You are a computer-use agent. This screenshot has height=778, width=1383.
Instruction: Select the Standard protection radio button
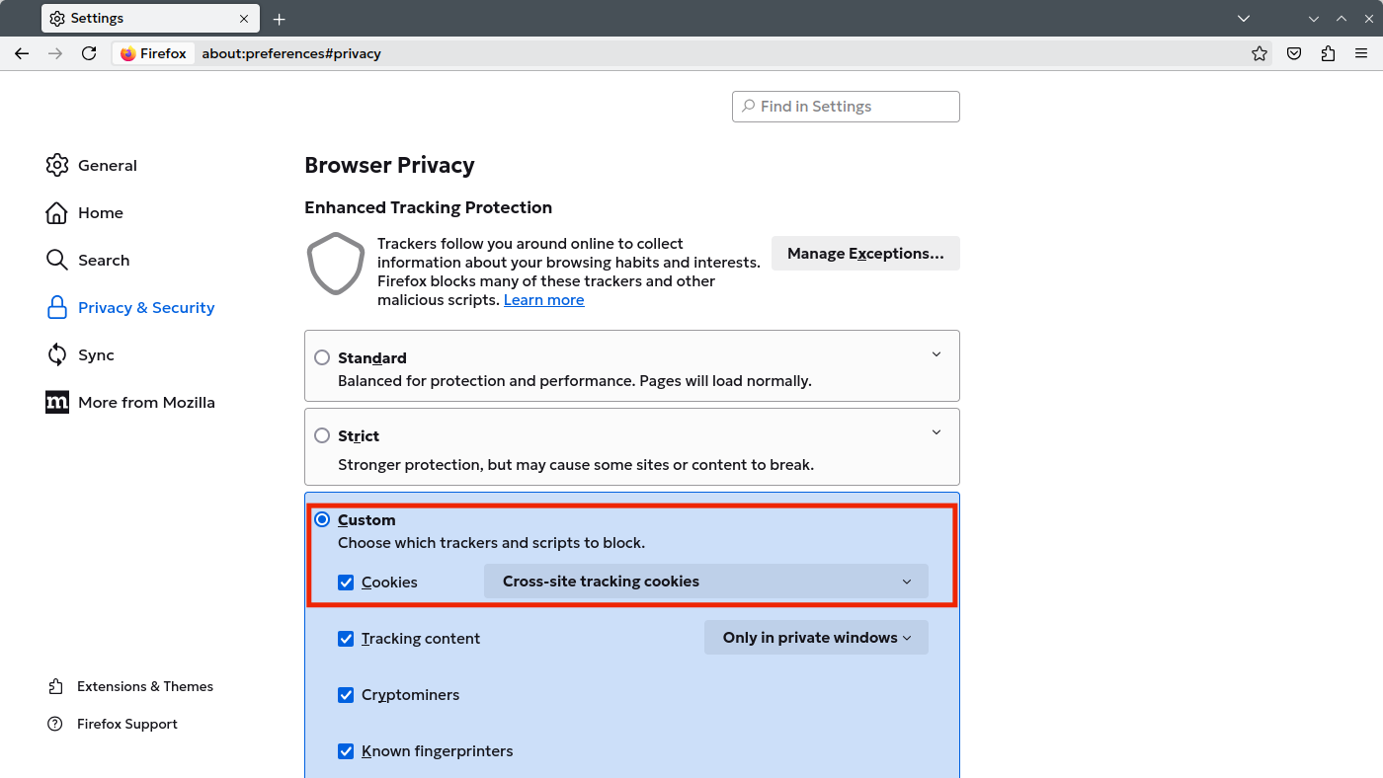(321, 357)
